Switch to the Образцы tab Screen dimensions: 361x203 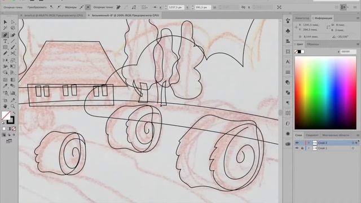click(x=312, y=44)
